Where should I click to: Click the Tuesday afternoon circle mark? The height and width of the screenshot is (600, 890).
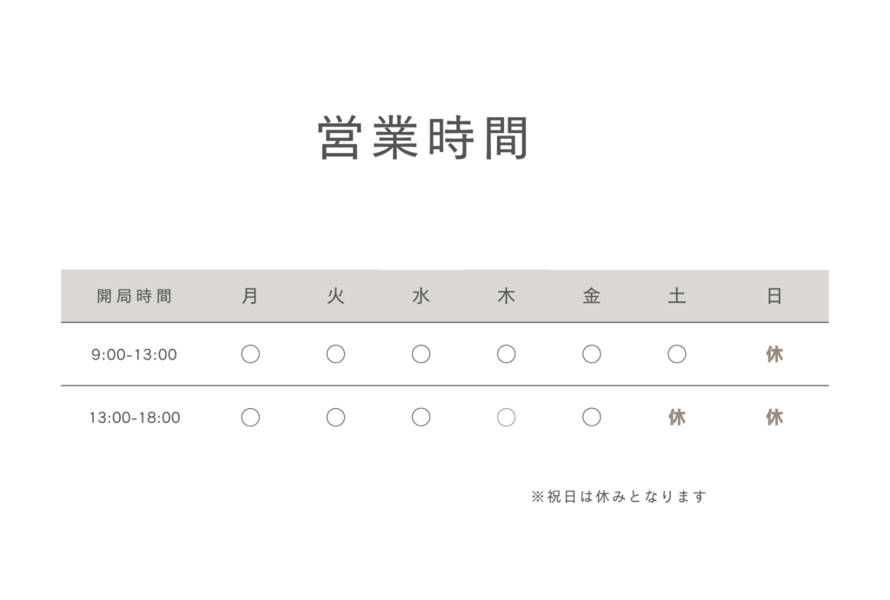click(335, 418)
